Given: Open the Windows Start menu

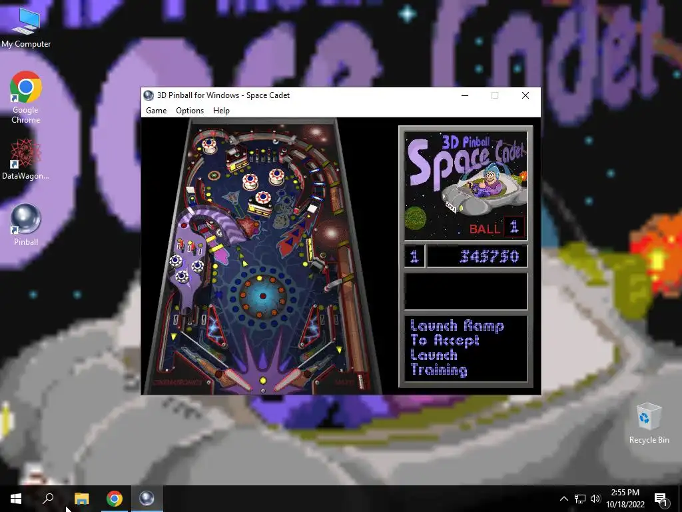Looking at the screenshot, I should tap(16, 499).
